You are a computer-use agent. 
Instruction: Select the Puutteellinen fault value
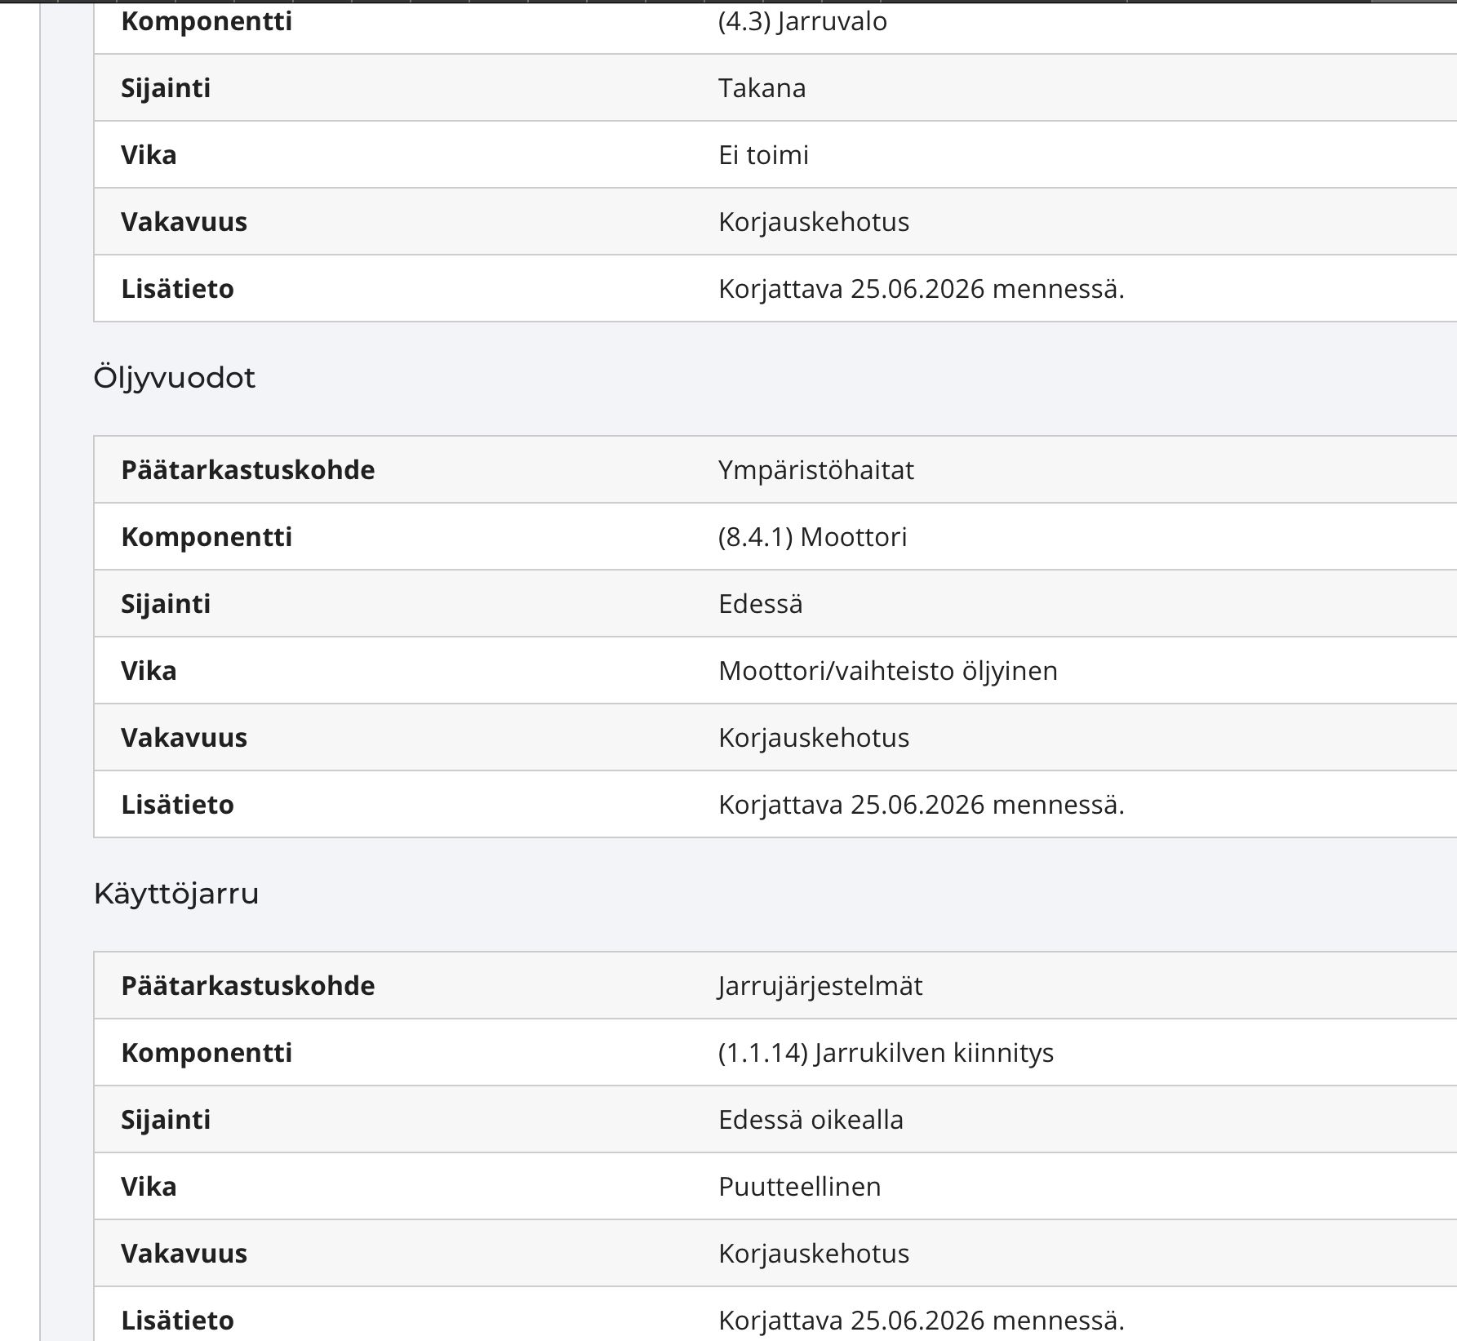point(799,1187)
